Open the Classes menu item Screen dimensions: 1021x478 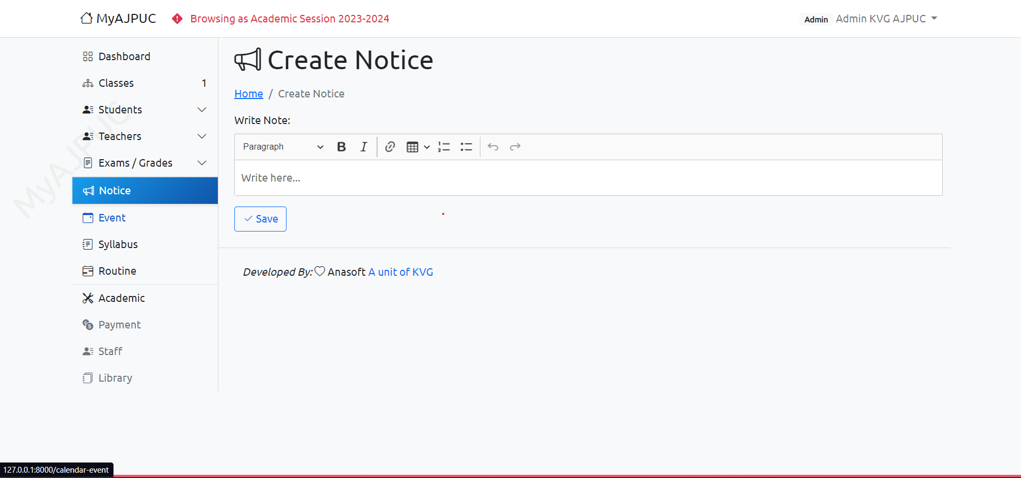[145, 83]
